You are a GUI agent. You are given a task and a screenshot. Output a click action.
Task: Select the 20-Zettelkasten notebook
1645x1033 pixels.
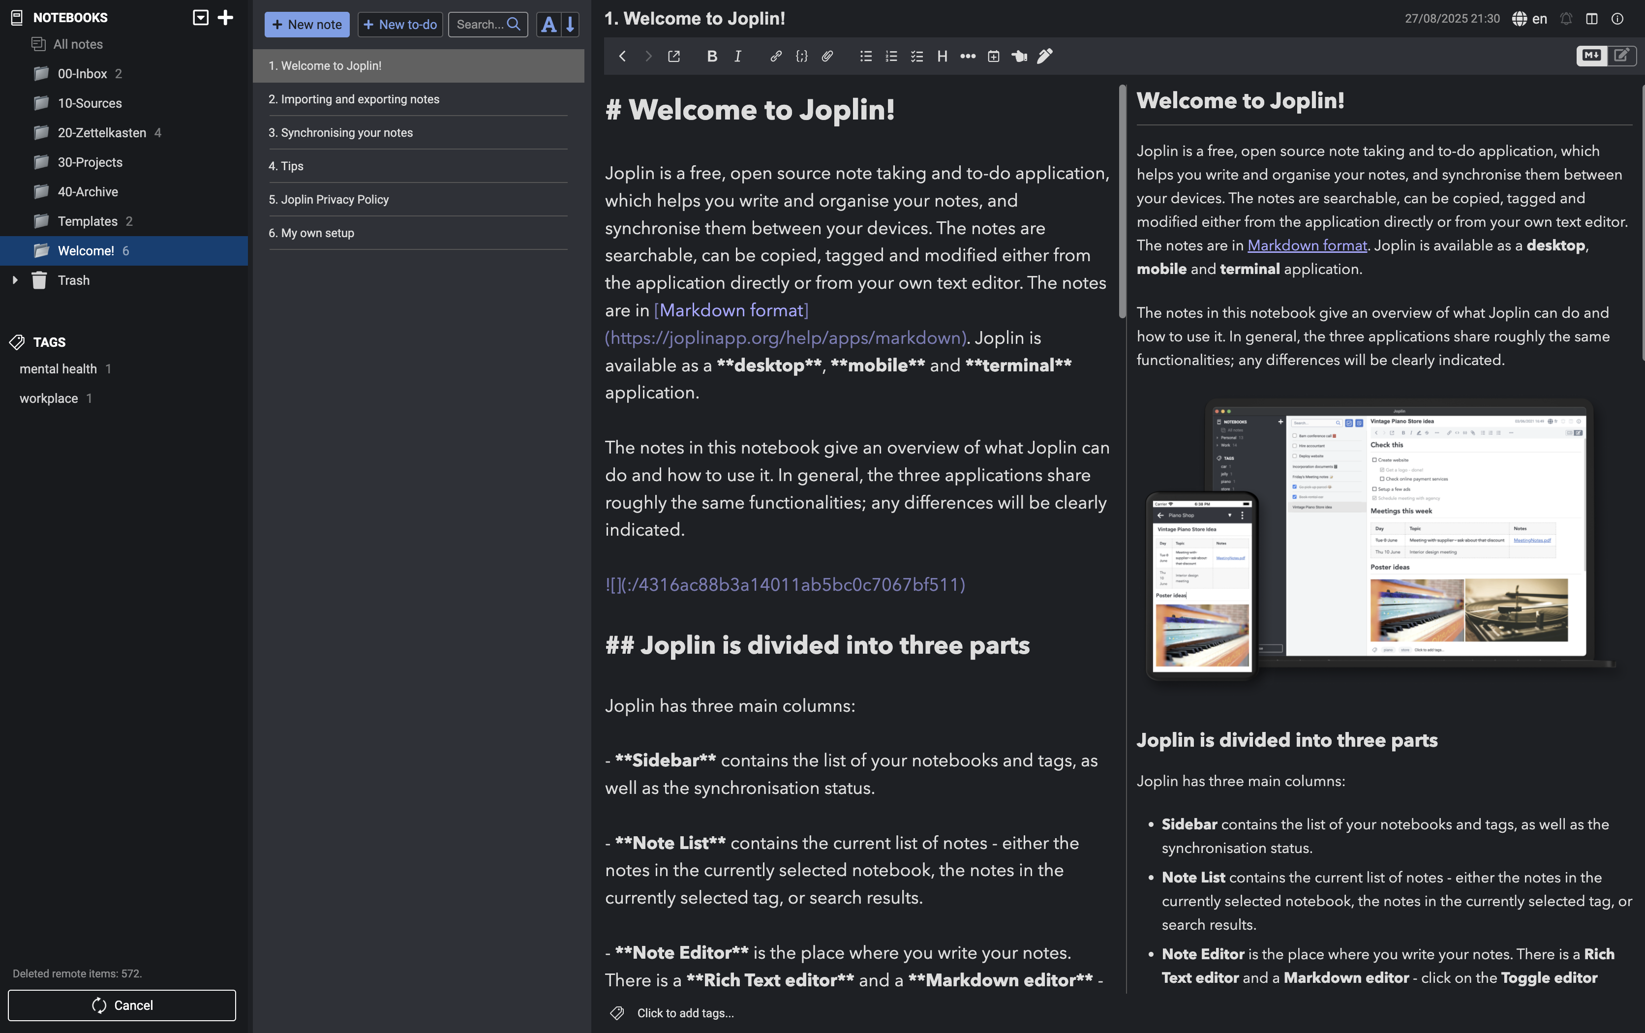click(x=102, y=132)
